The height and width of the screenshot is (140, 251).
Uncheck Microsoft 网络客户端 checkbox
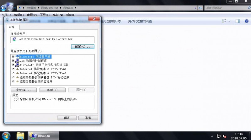click(x=13, y=56)
